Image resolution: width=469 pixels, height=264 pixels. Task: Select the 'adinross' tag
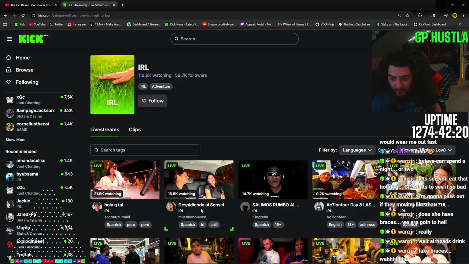coord(368,225)
